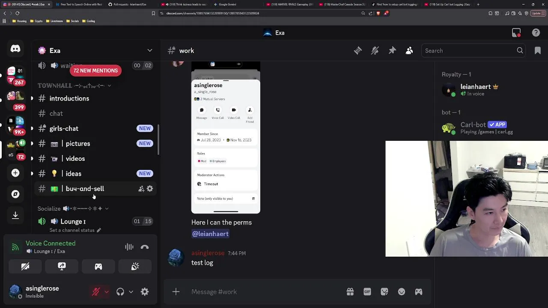Show pinned messages in #work
The height and width of the screenshot is (308, 548).
(x=392, y=50)
